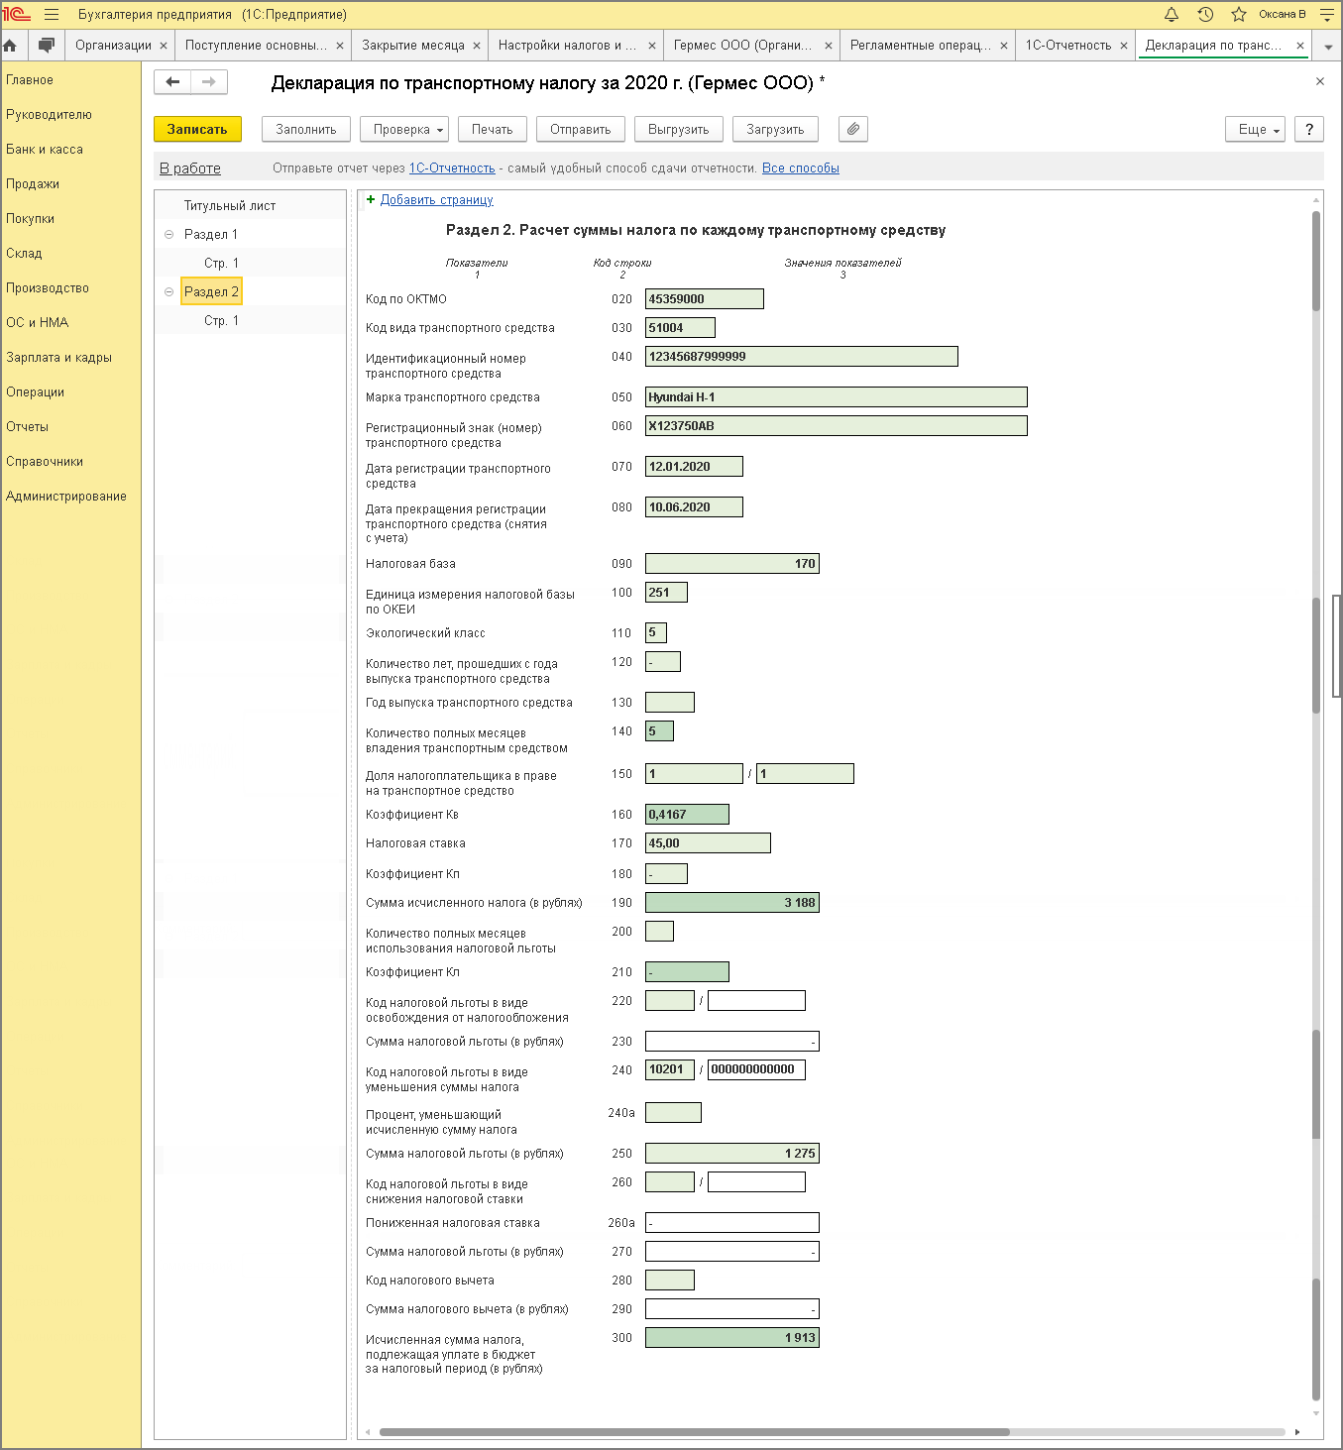1343x1450 pixels.
Task: Close the Закрытие месяца tab
Action: [477, 46]
